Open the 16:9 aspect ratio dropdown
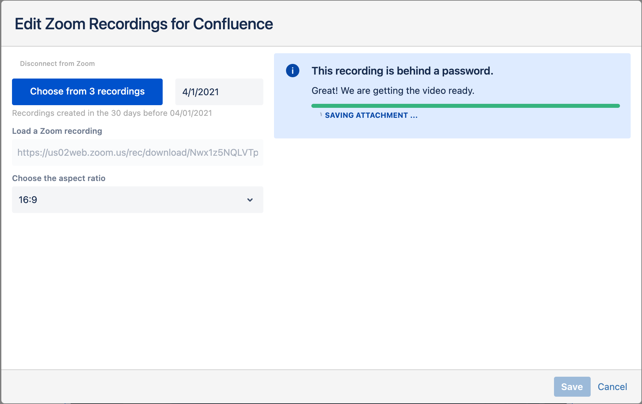642x404 pixels. [138, 200]
